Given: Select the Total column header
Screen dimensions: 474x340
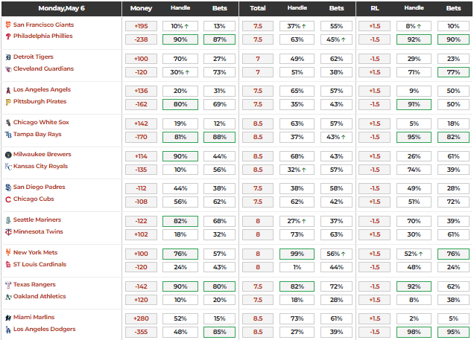Looking at the screenshot, I should point(258,9).
